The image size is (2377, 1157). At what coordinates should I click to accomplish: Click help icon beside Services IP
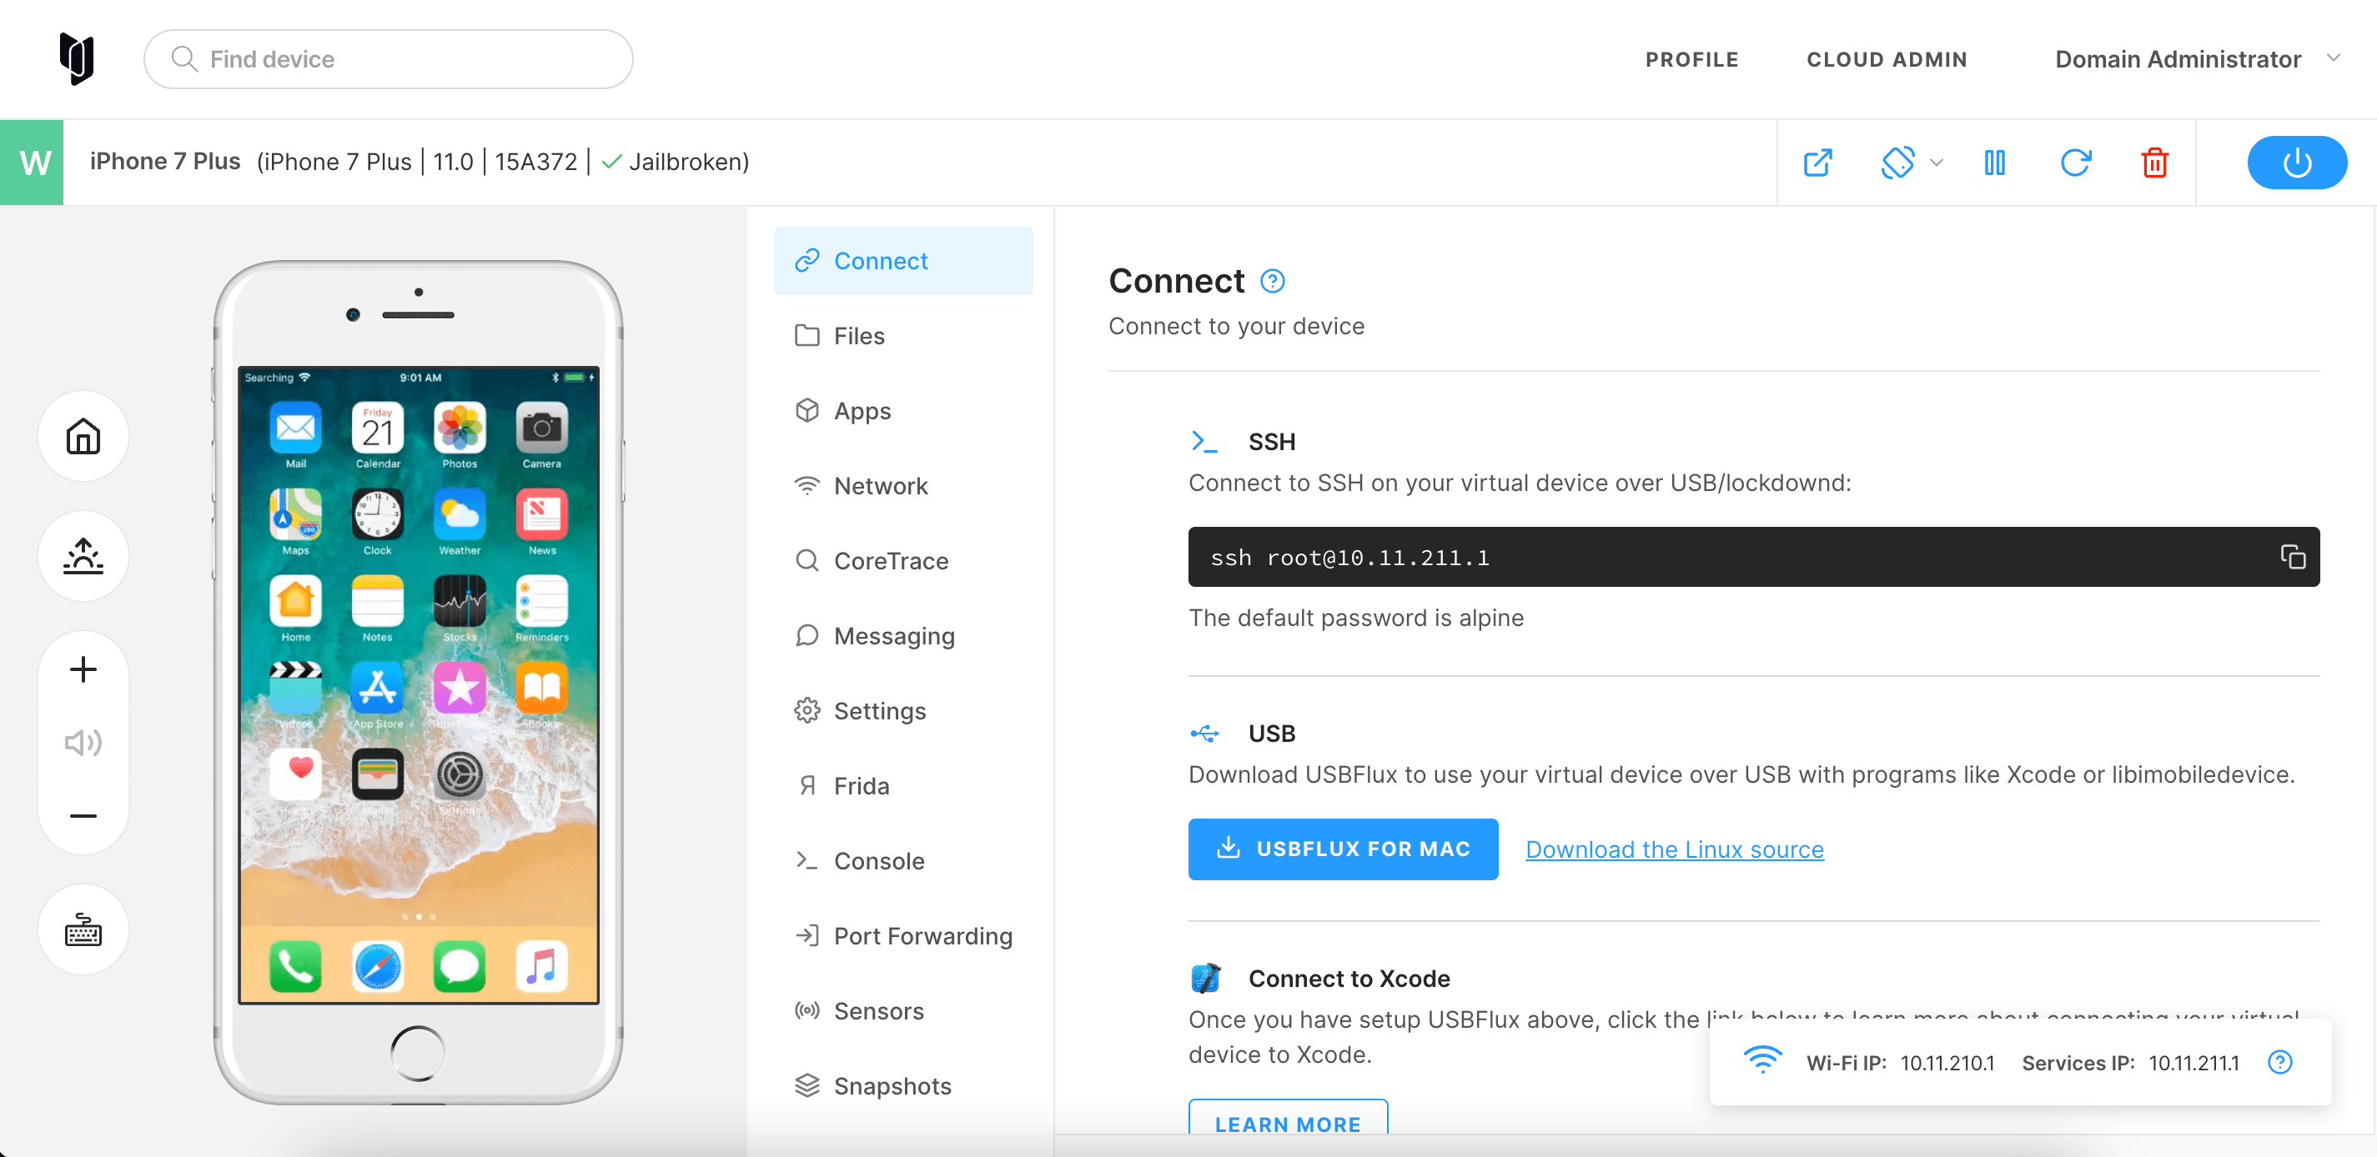2279,1063
